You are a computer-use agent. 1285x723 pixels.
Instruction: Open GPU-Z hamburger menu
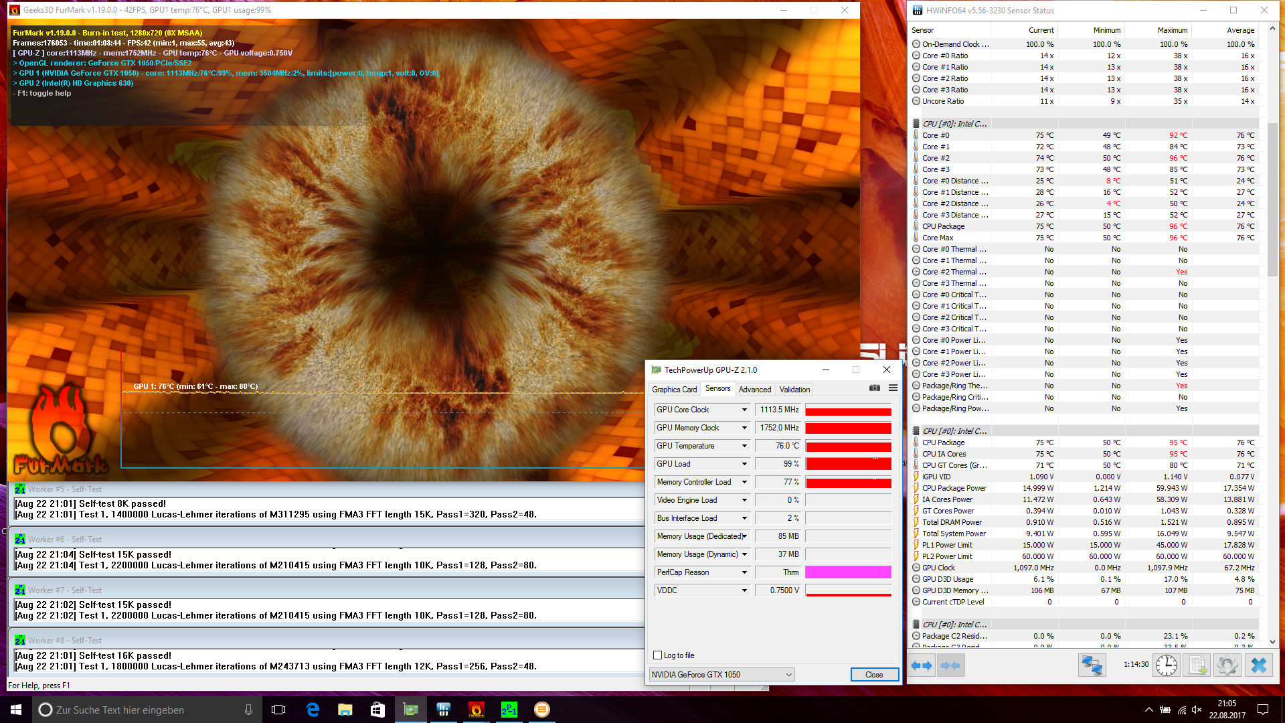pos(893,388)
